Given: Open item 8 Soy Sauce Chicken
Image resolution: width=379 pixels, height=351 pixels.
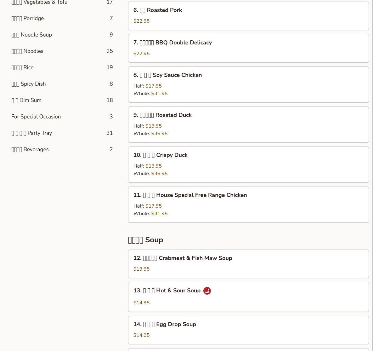Looking at the screenshot, I should [x=248, y=84].
